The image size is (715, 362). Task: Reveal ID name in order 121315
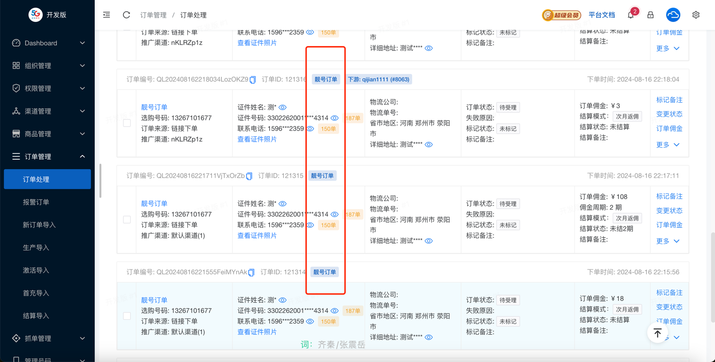282,204
